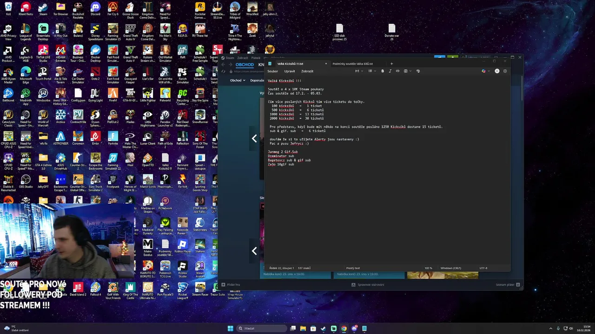Open the Steam desktop shortcut
Viewport: 595px width, 334px height.
coord(43,10)
